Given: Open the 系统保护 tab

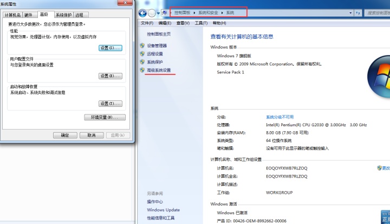Looking at the screenshot, I should tap(63, 15).
